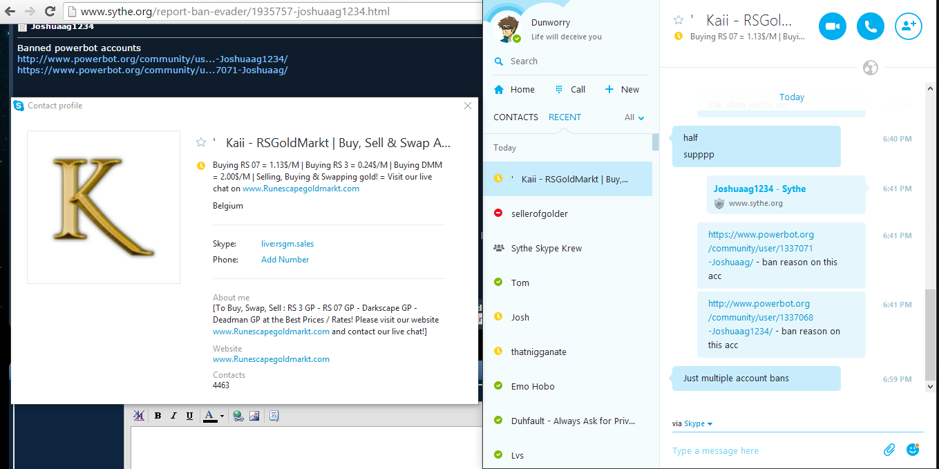Go back in the browser
Image resolution: width=939 pixels, height=469 pixels.
click(11, 11)
